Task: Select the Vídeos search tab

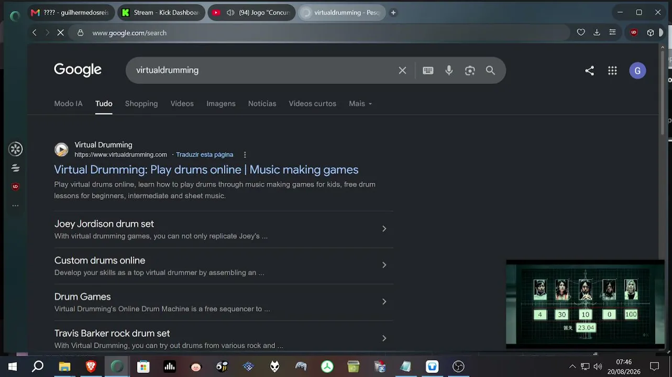Action: click(x=182, y=104)
